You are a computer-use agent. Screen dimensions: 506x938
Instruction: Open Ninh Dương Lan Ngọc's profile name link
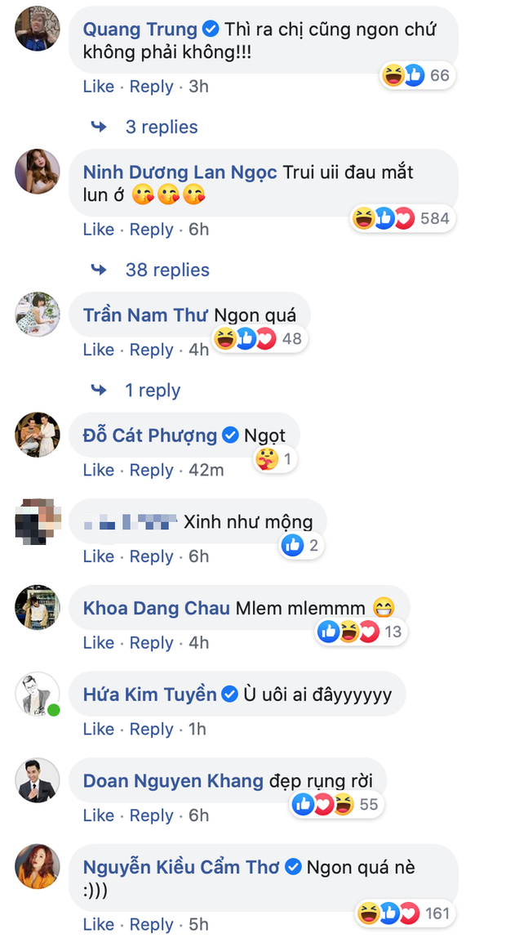(x=180, y=173)
